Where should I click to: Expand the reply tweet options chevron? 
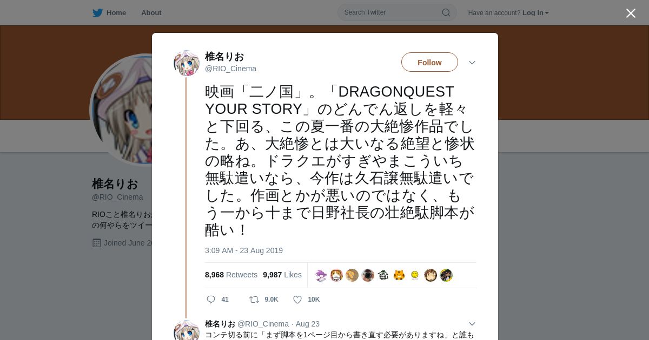pos(472,324)
